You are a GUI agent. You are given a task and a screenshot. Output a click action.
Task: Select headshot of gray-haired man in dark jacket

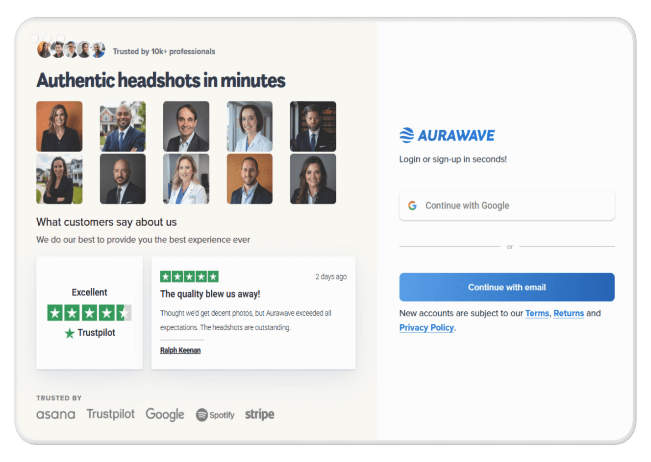pyautogui.click(x=186, y=126)
